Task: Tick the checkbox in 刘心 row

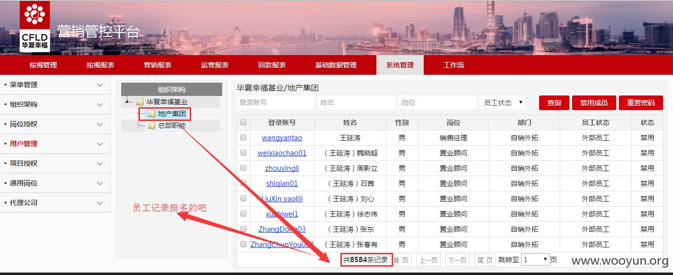Action: [243, 198]
